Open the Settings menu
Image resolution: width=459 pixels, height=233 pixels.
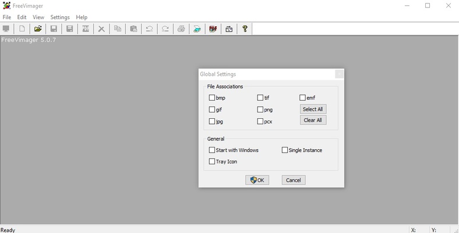coord(60,17)
